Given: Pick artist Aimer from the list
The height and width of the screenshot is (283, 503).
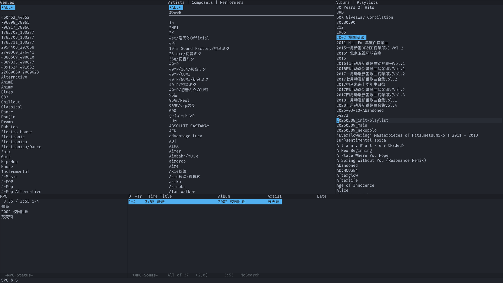Looking at the screenshot, I should 175,151.
